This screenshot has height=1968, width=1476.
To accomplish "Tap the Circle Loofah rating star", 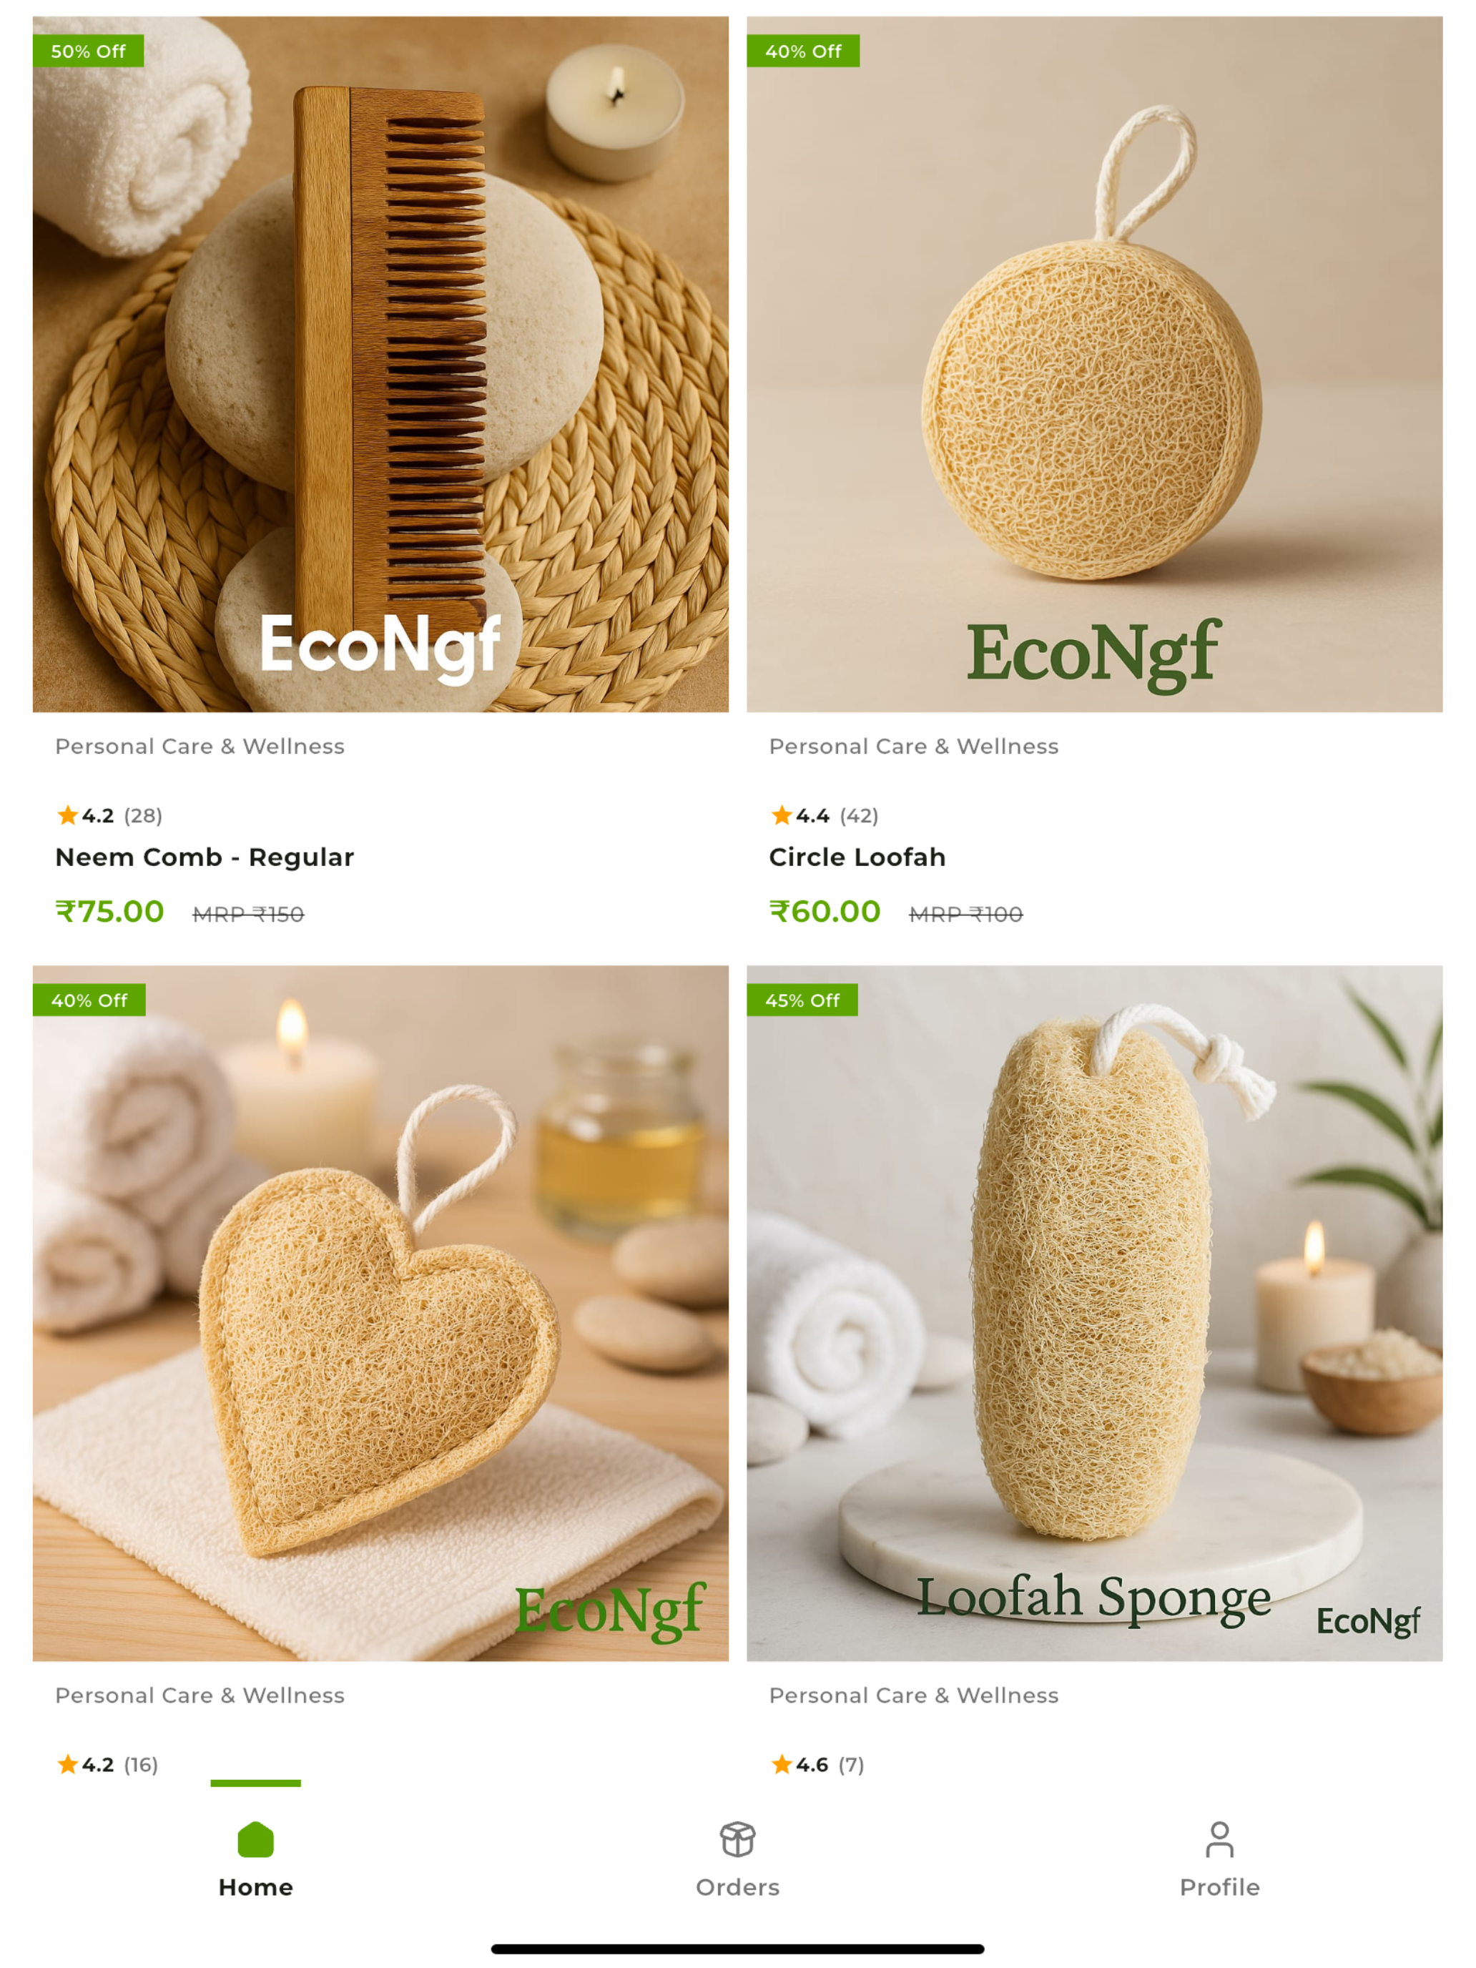I will click(781, 815).
